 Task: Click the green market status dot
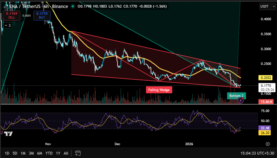72,6
